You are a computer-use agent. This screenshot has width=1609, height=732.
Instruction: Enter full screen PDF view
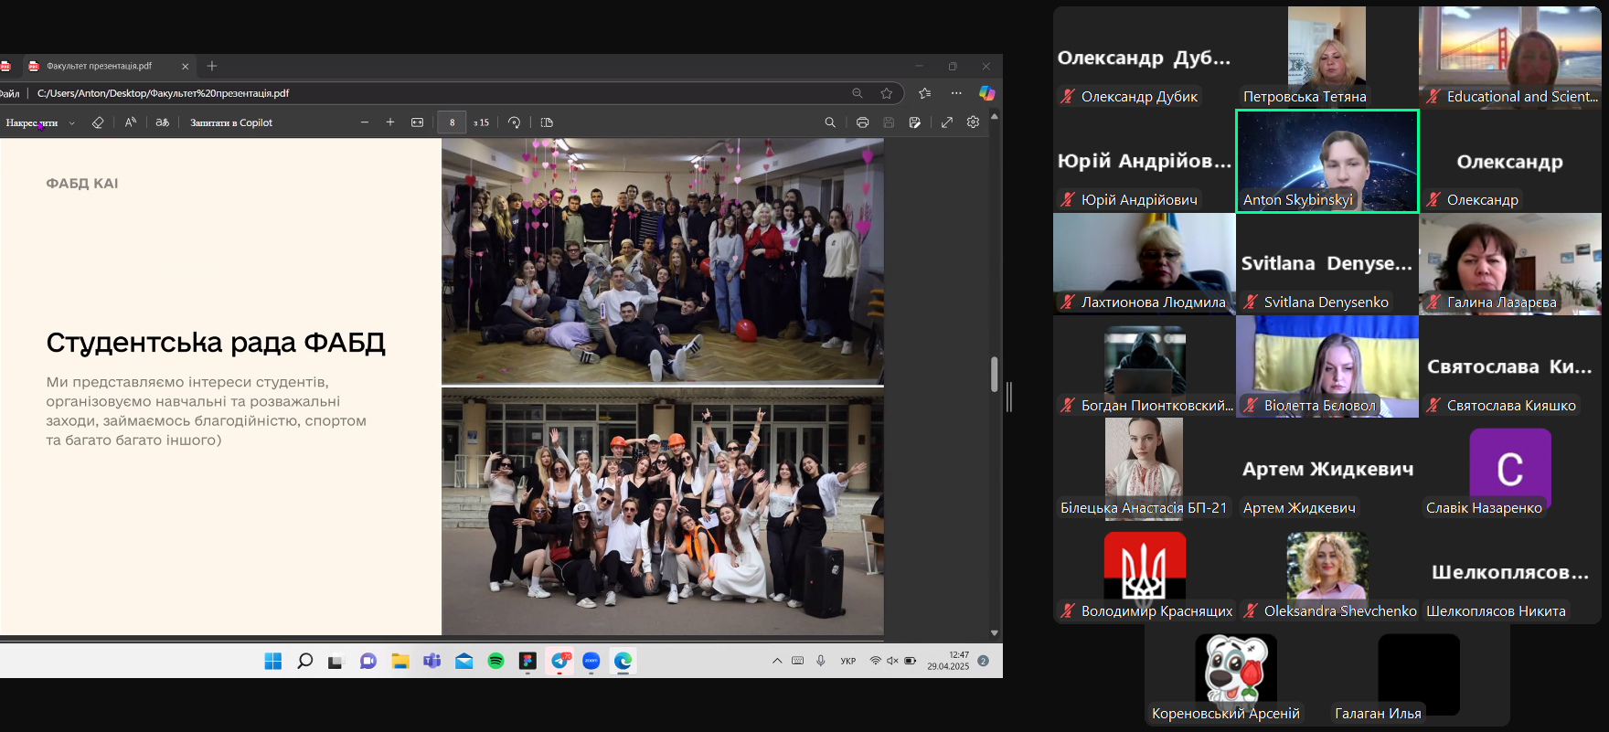(x=947, y=122)
